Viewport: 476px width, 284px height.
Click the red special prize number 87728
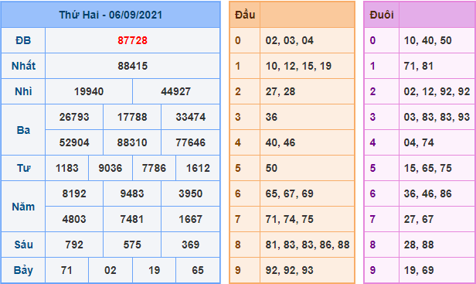pos(133,40)
